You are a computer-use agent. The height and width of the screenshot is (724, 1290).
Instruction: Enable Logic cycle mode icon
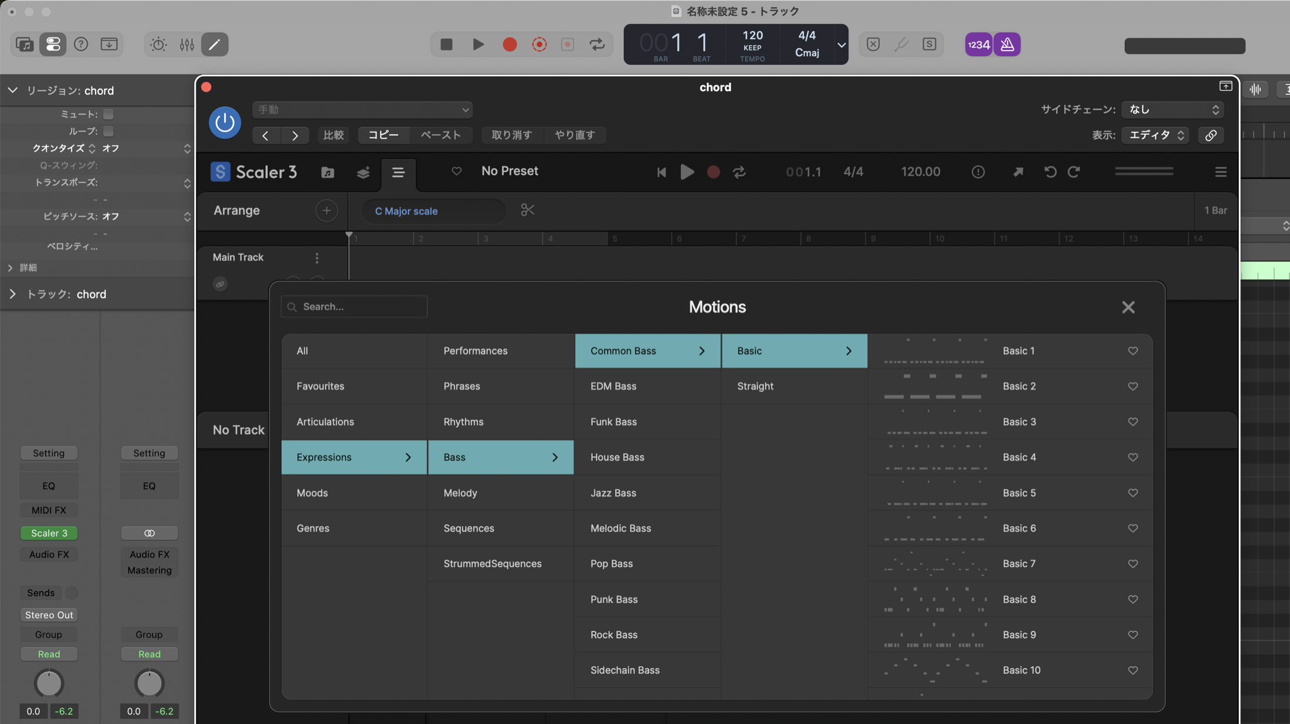[x=597, y=45]
